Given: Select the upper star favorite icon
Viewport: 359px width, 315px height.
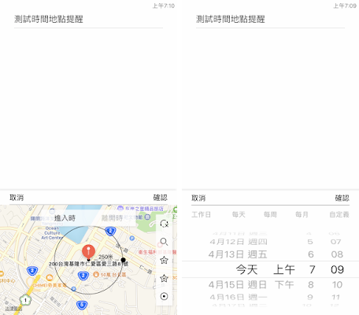Looking at the screenshot, I should click(164, 260).
